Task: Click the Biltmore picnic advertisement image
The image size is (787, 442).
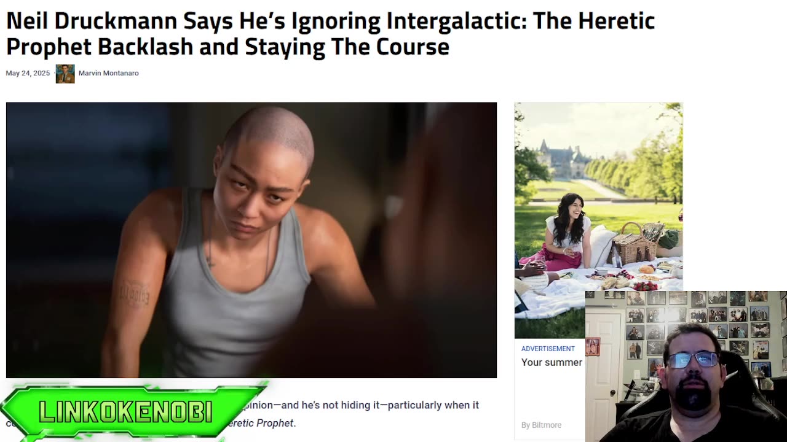Action: point(598,220)
